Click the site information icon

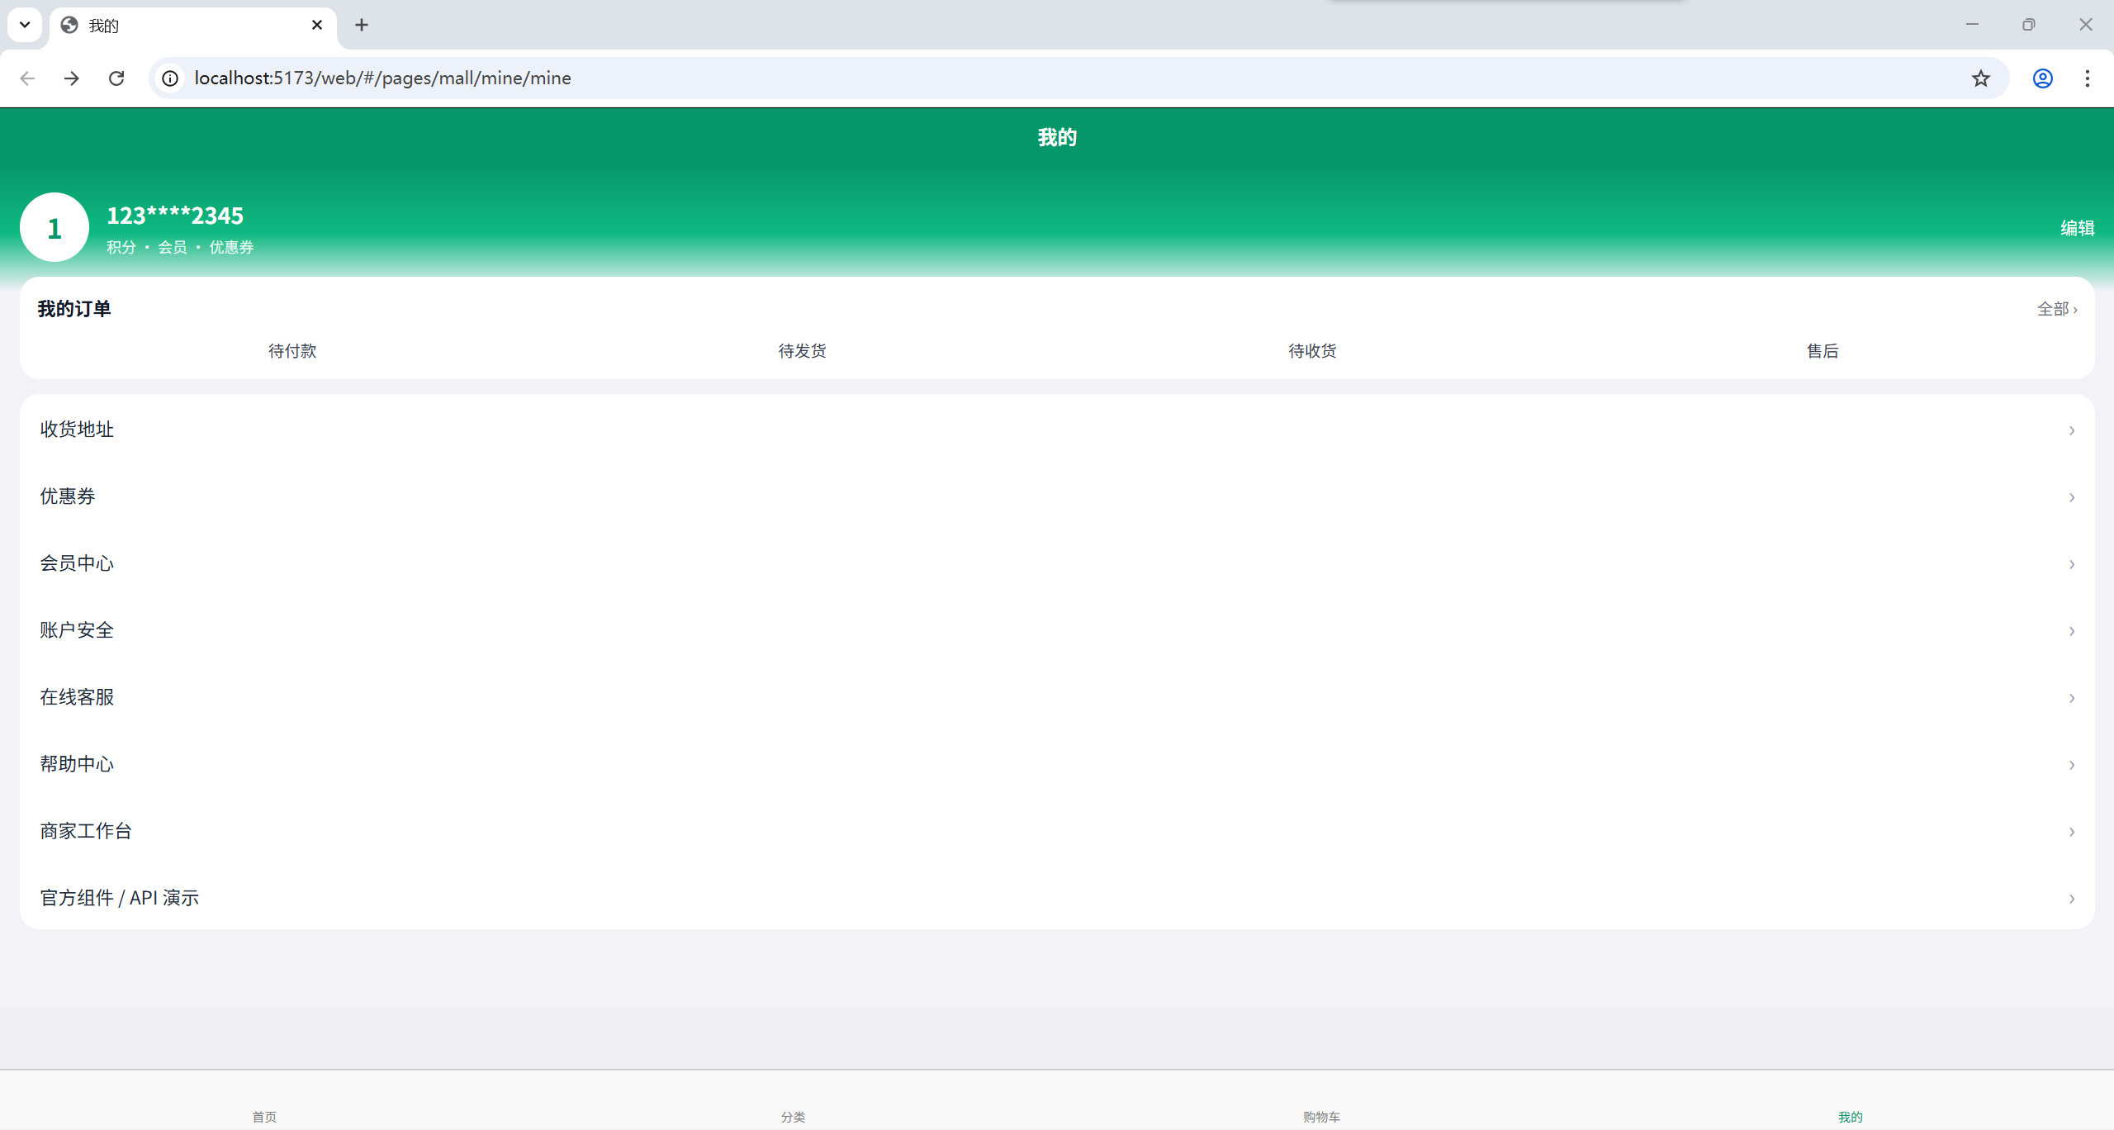170,78
